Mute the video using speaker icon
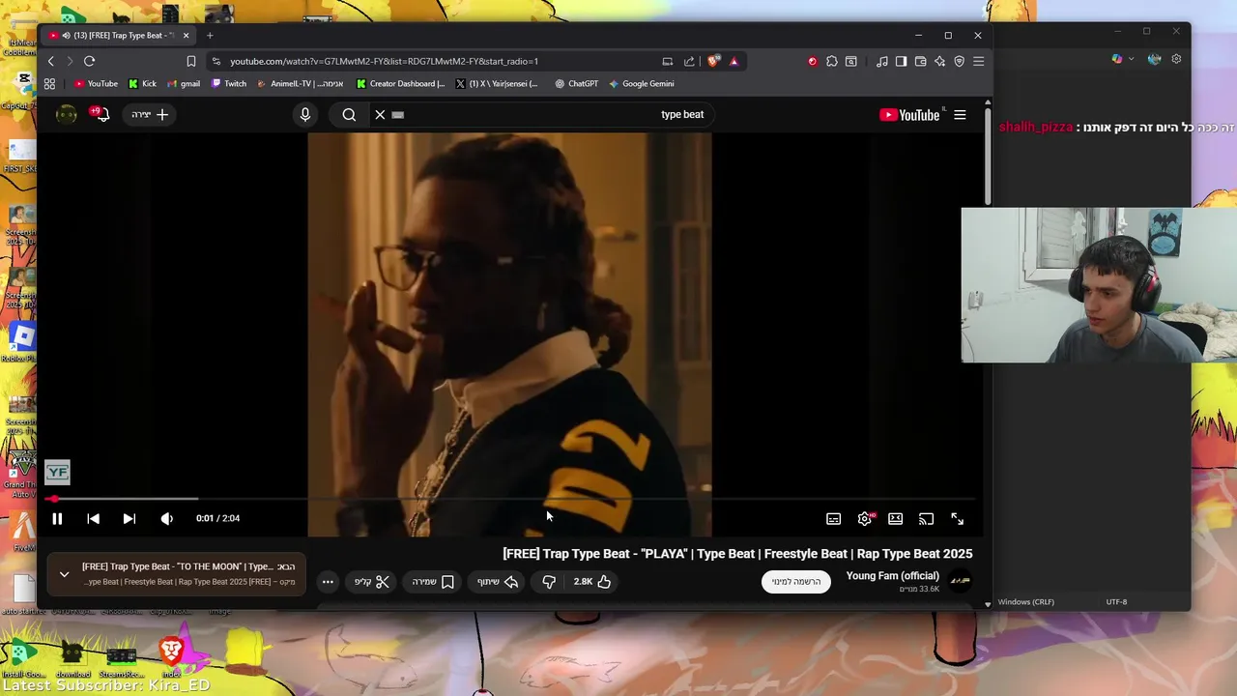1237x696 pixels. 166,519
